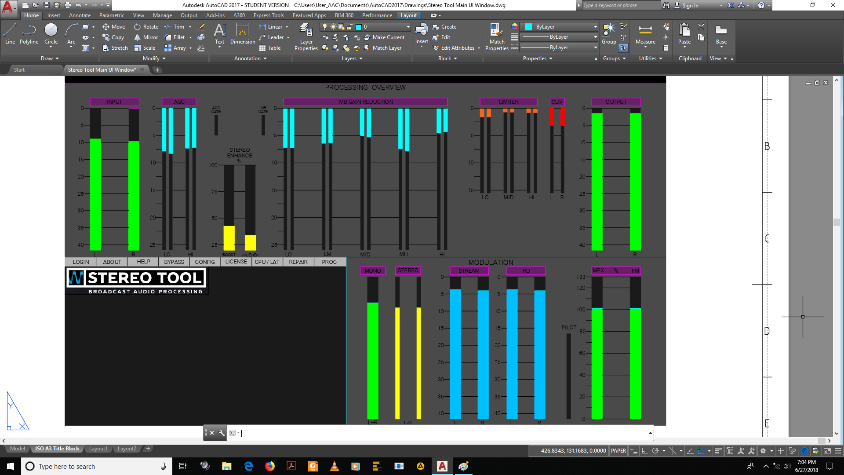Toggle lineweight display in status bar
The width and height of the screenshot is (844, 475).
point(718,451)
